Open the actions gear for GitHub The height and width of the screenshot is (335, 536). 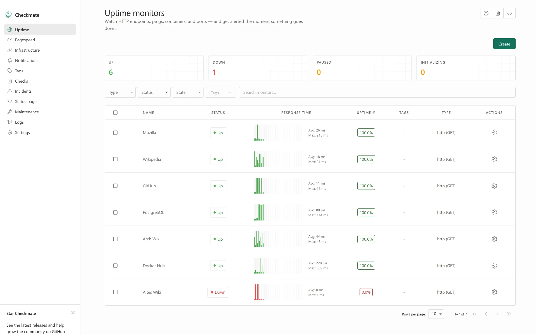coord(494,186)
